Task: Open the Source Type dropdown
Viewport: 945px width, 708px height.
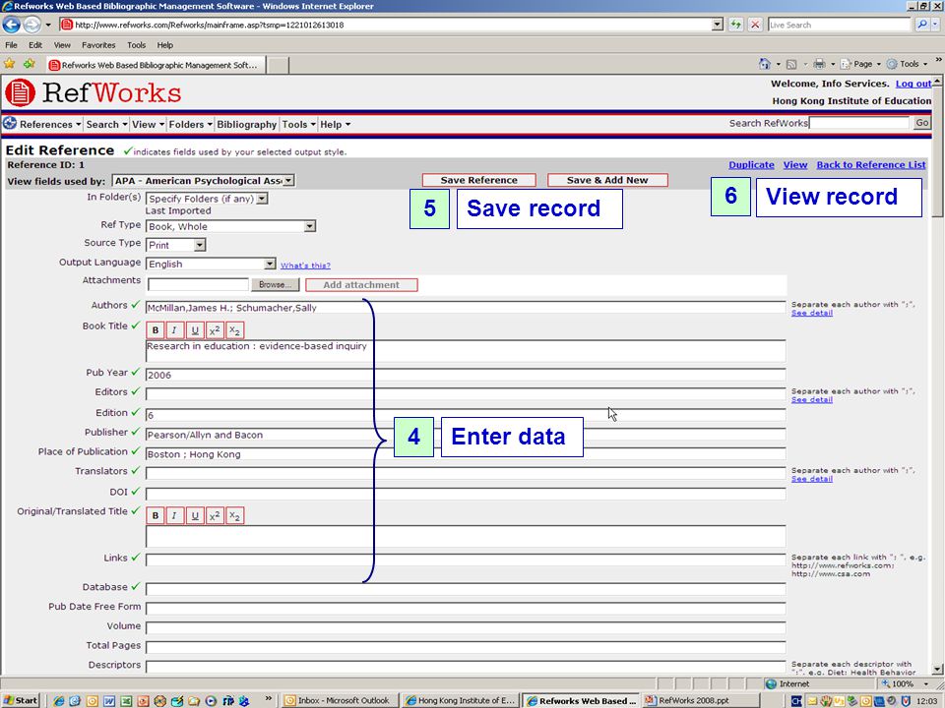Action: point(200,245)
